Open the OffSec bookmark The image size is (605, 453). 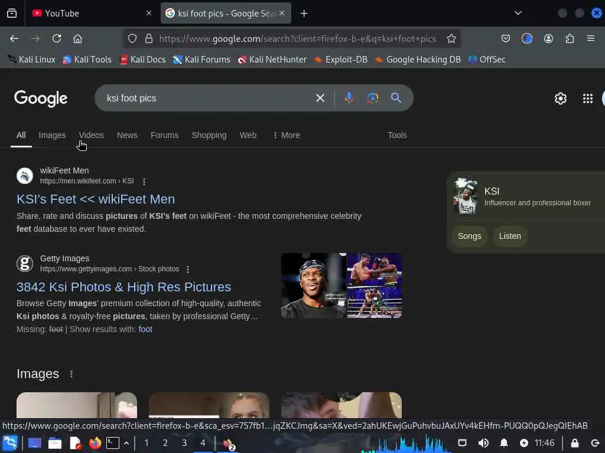[x=487, y=60]
